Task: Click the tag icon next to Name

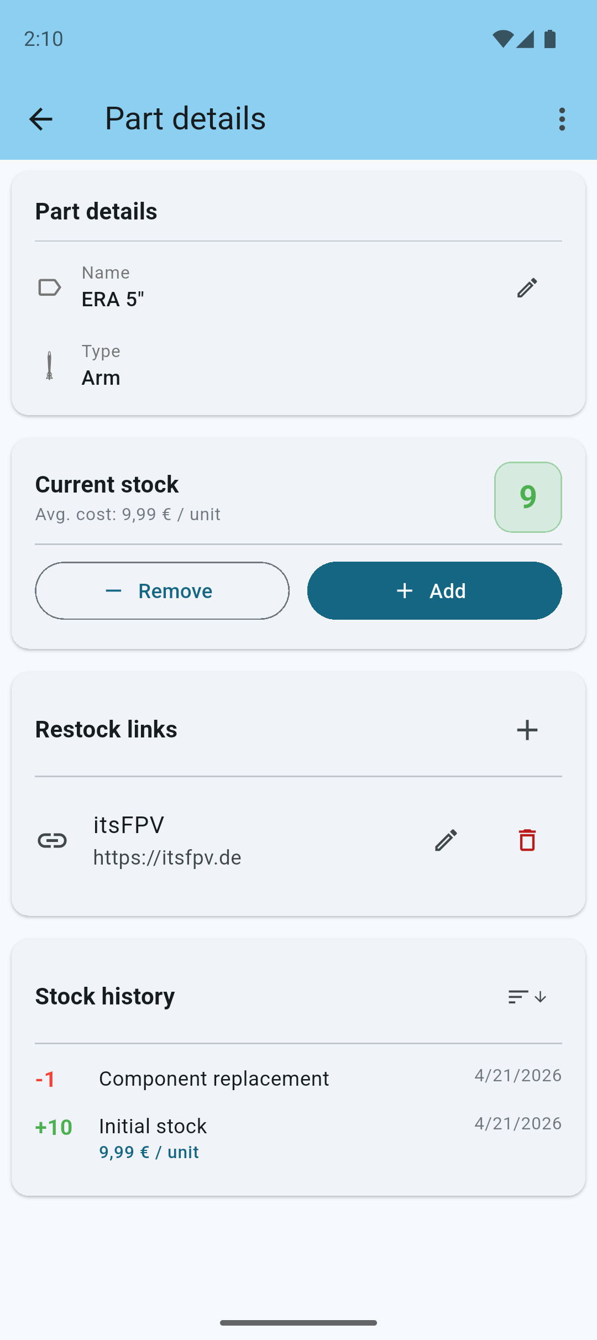Action: [49, 287]
